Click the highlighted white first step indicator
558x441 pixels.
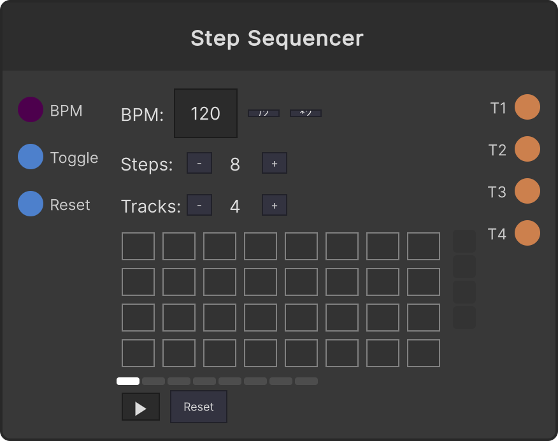(128, 381)
